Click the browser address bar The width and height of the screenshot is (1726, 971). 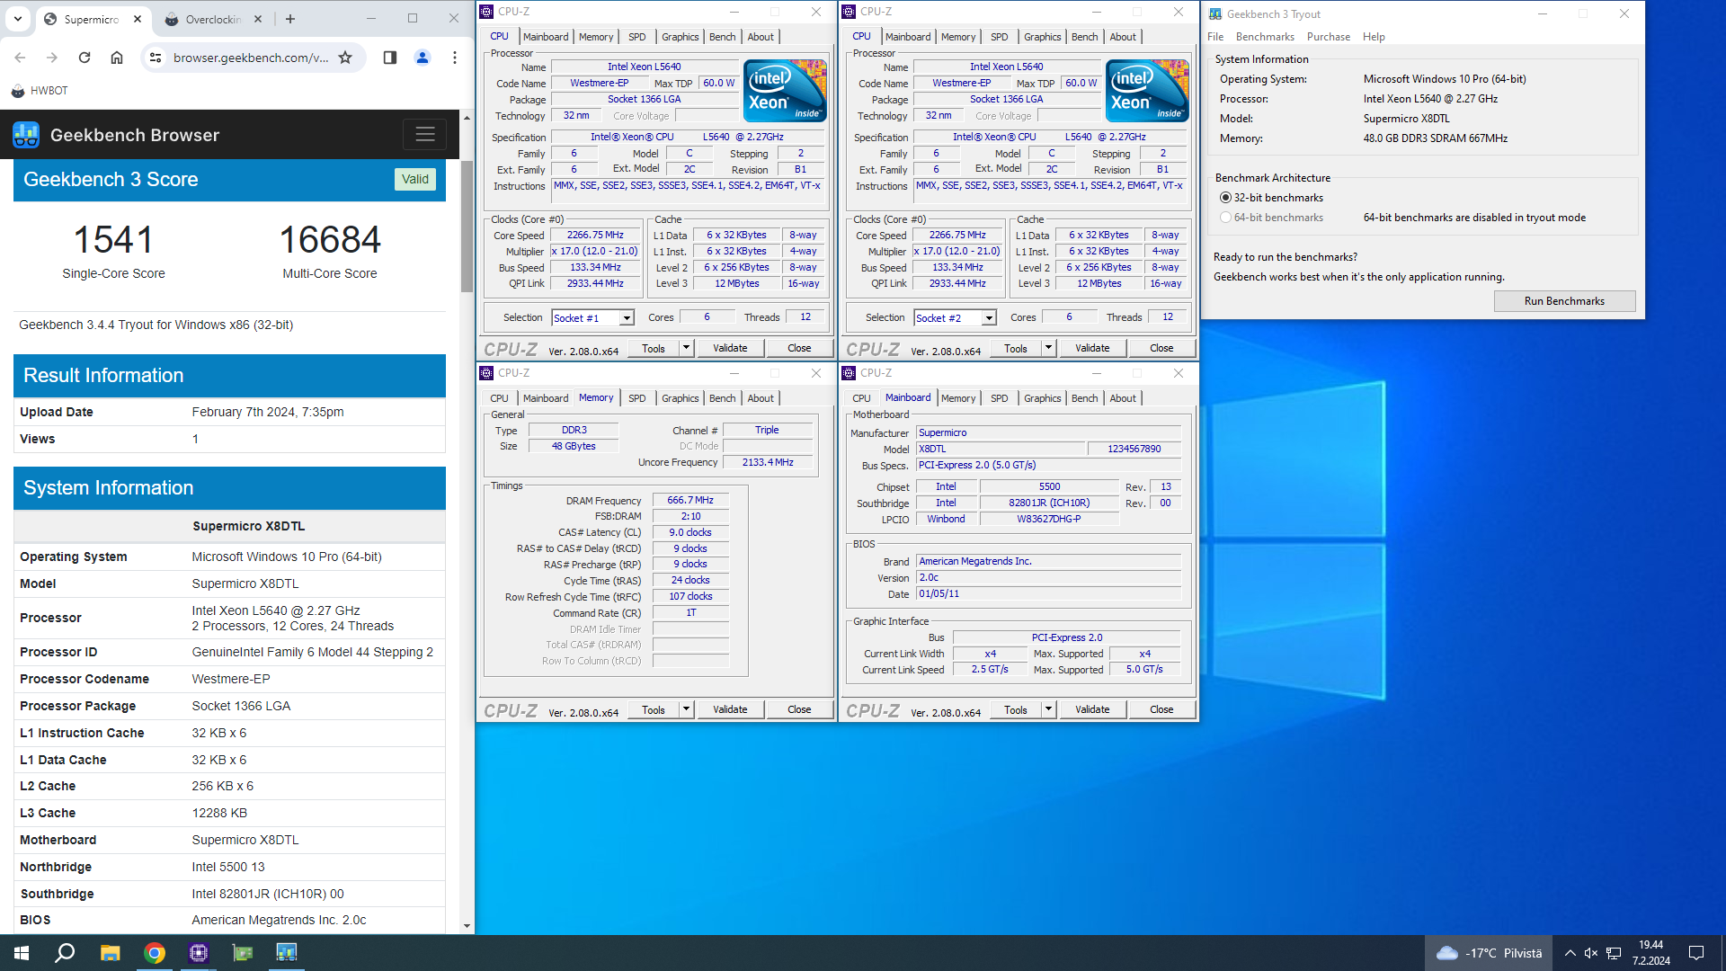251,58
